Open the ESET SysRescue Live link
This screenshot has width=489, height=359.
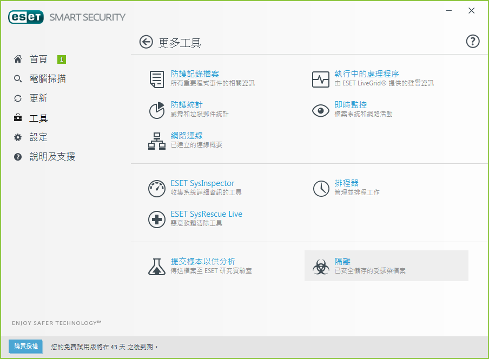coord(207,214)
